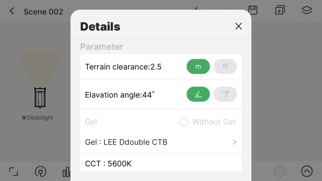Tap the bar chart icon in bottom toolbar
322x181 pixels.
click(x=67, y=172)
